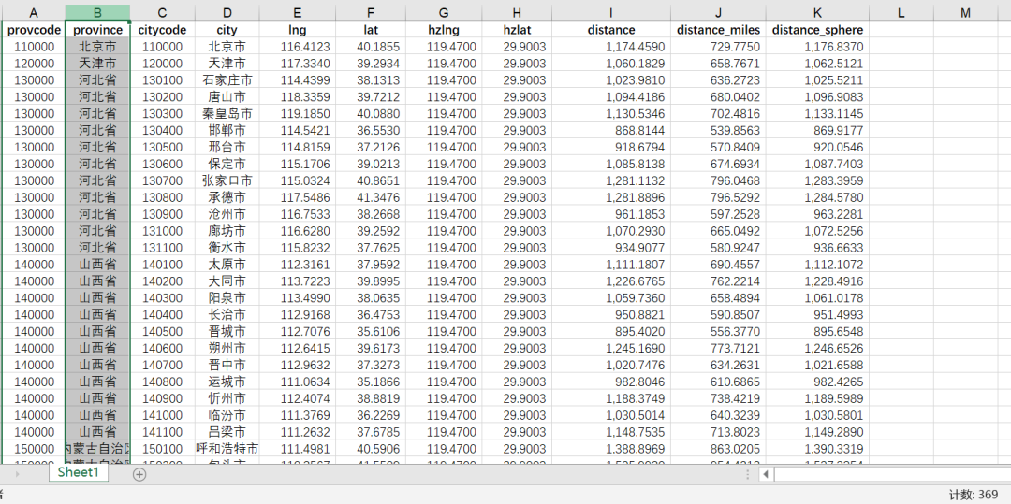Select column A header
This screenshot has height=504, width=1011.
coord(33,13)
